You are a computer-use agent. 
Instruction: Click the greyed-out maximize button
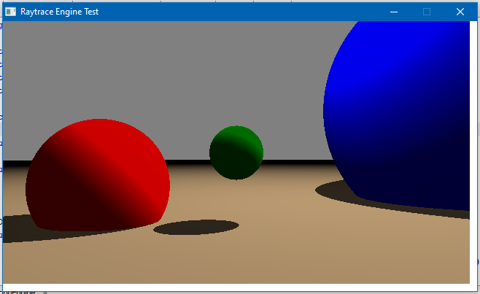point(427,12)
